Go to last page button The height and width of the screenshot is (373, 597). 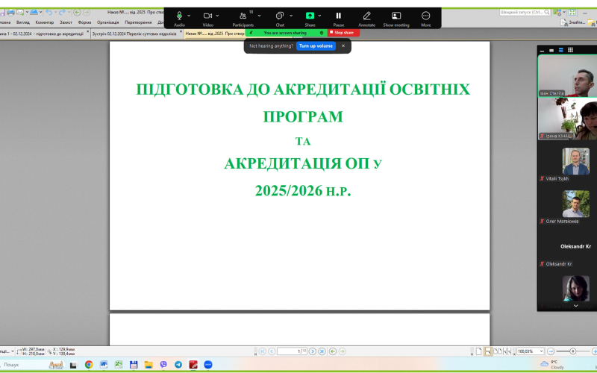tap(322, 351)
